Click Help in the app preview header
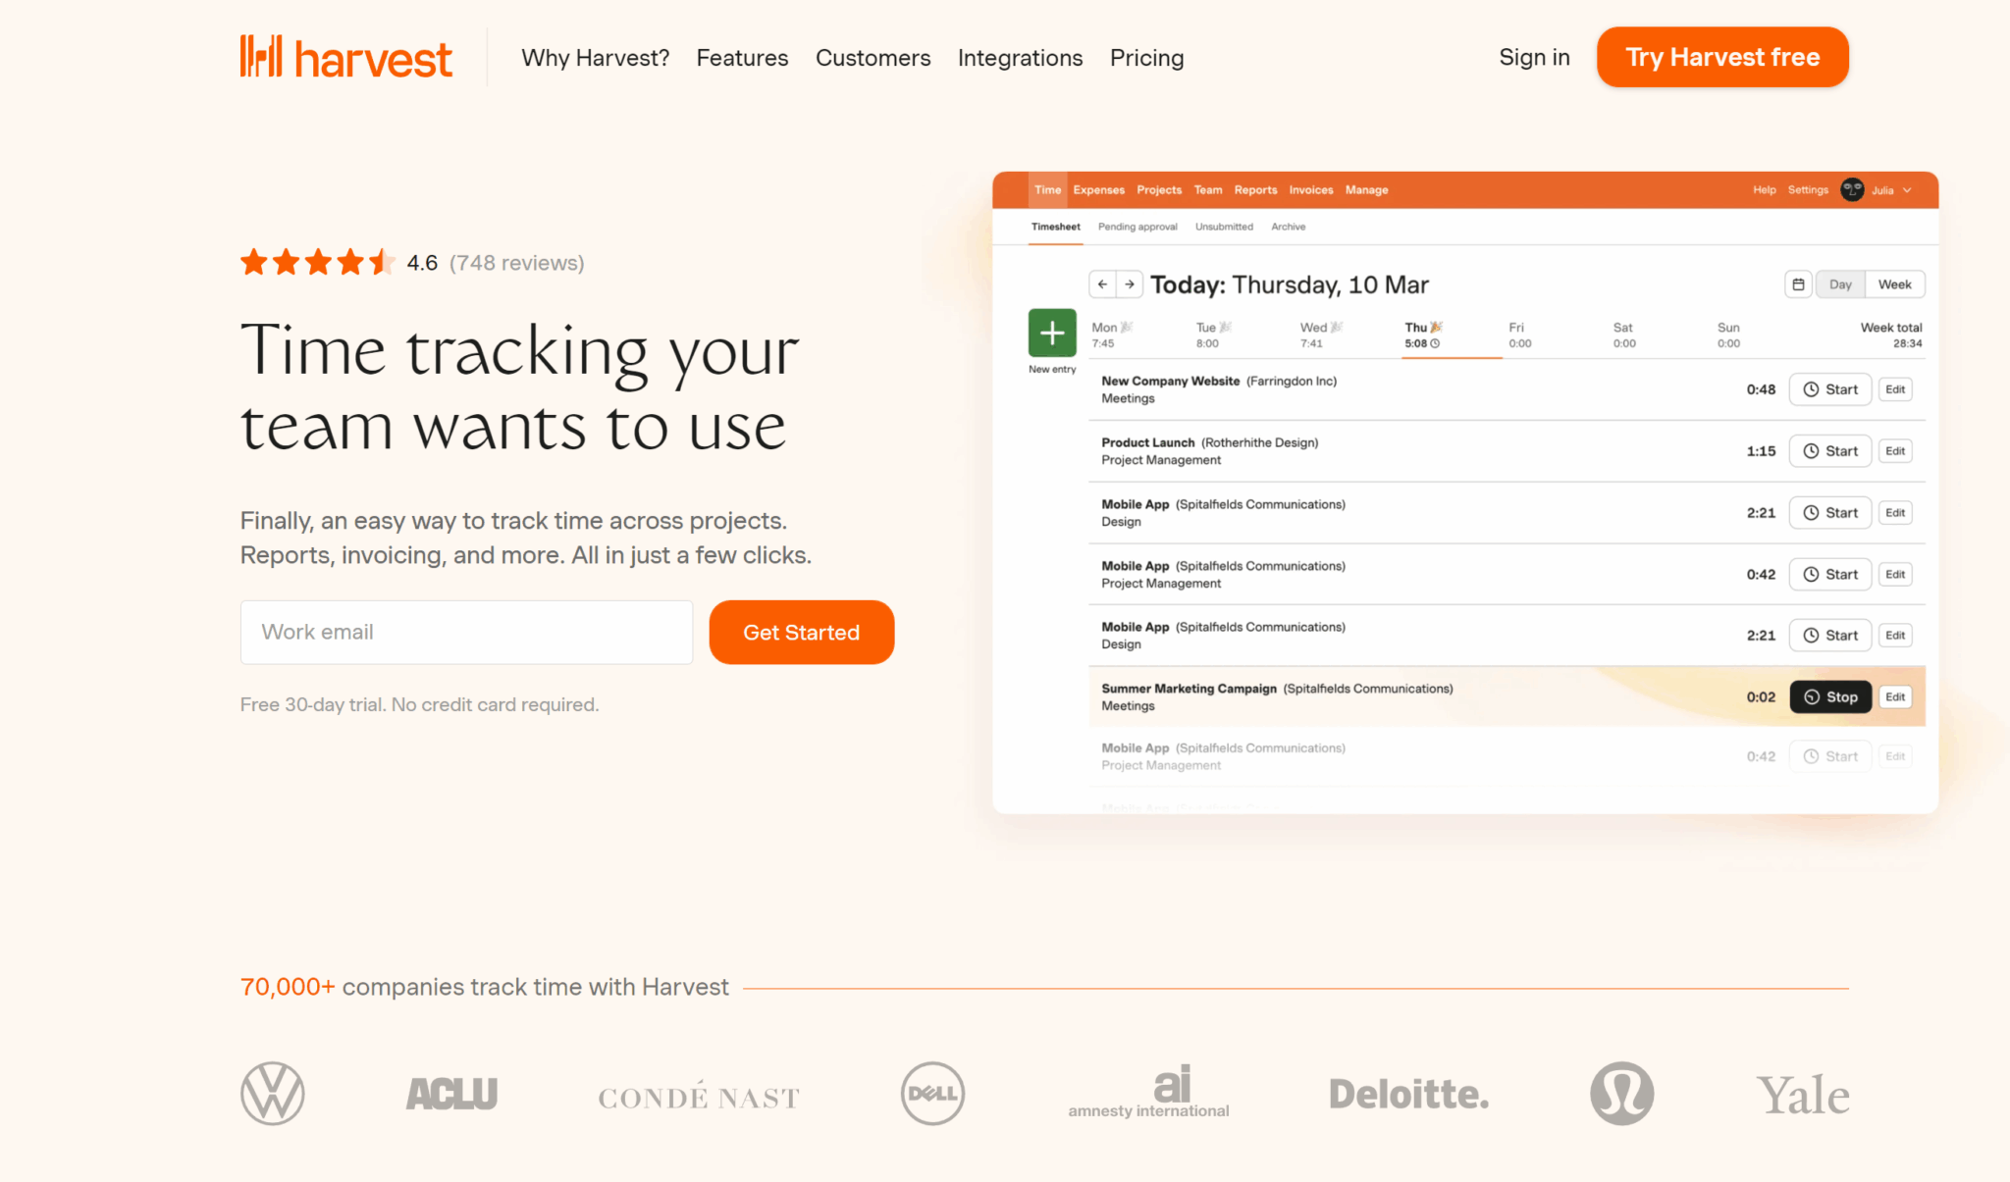Screen dimensions: 2010x1182 1764,190
